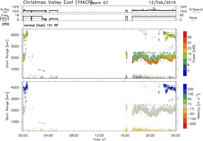203x141 pixels.
Task: Click the '16:00' time axis tick label
Action: pos(125,136)
